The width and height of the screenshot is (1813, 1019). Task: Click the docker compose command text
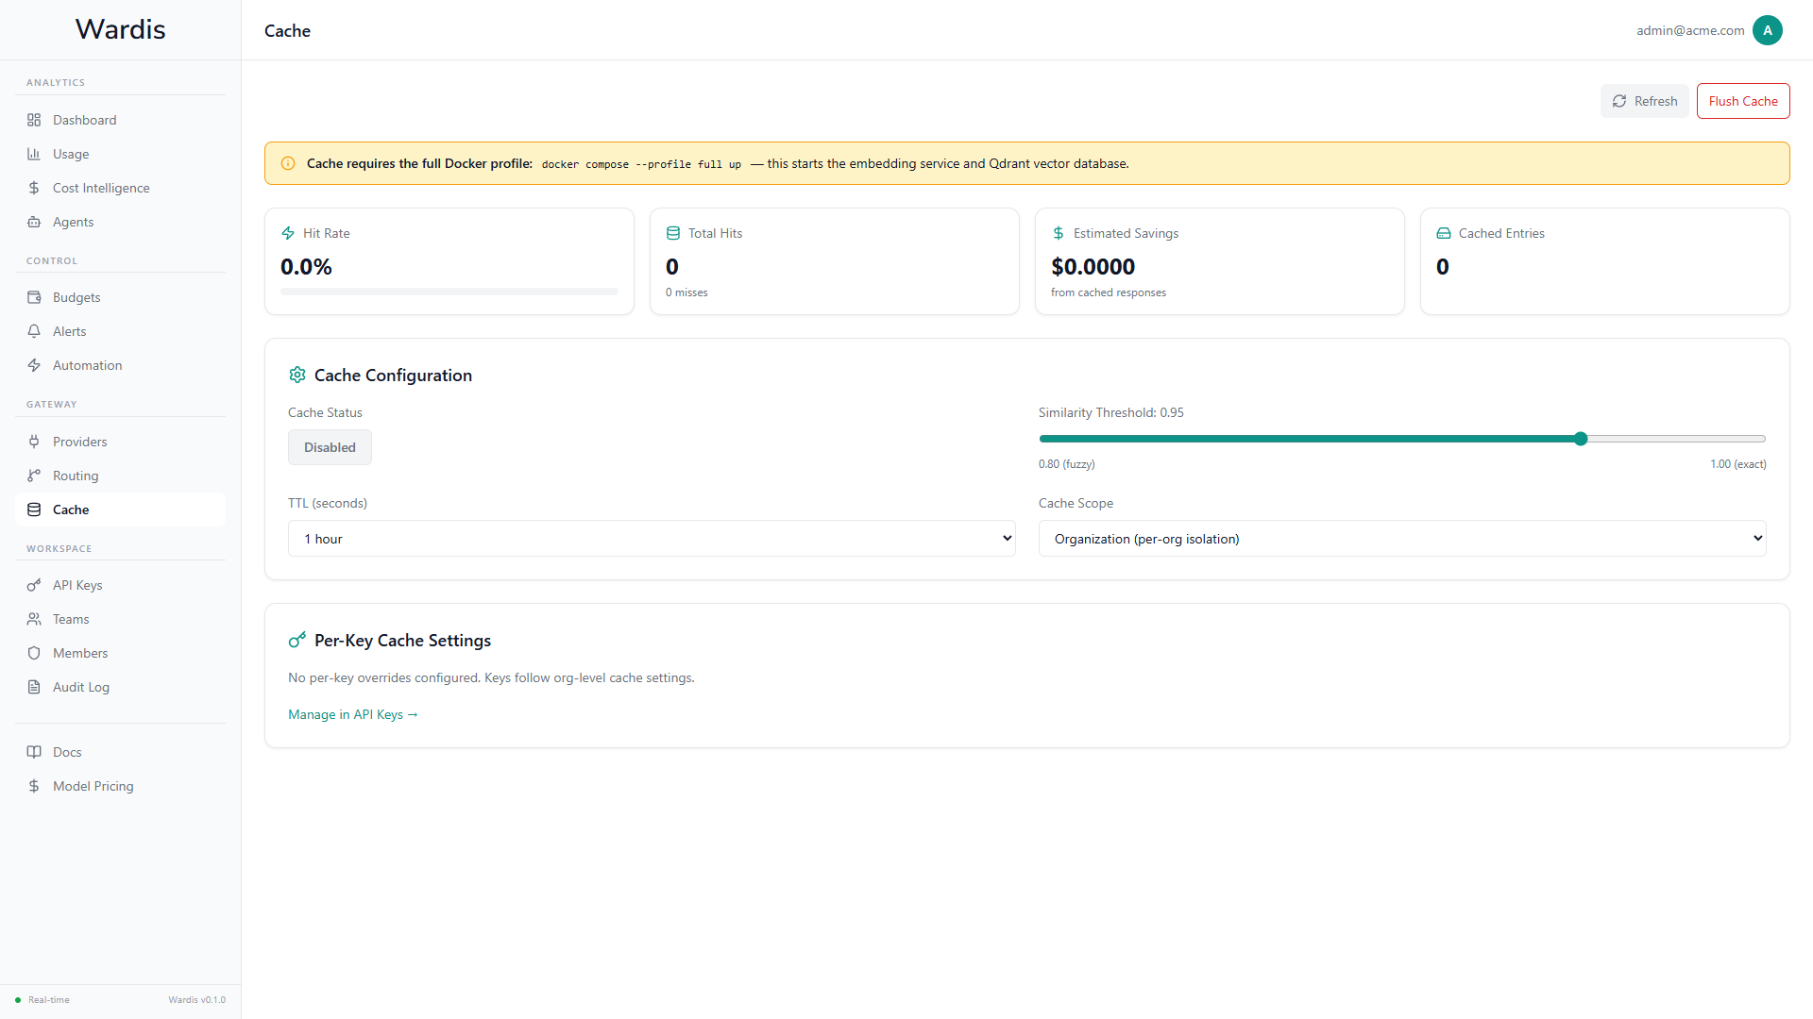point(641,164)
